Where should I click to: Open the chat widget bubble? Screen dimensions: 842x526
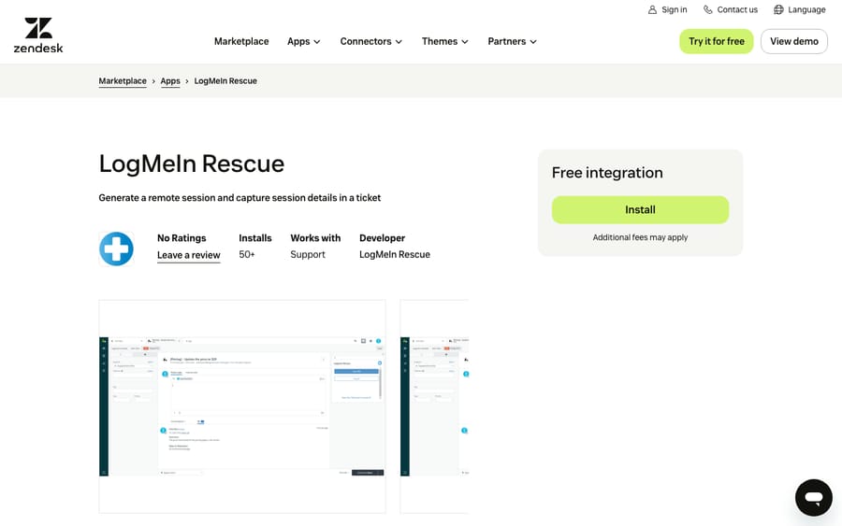814,498
